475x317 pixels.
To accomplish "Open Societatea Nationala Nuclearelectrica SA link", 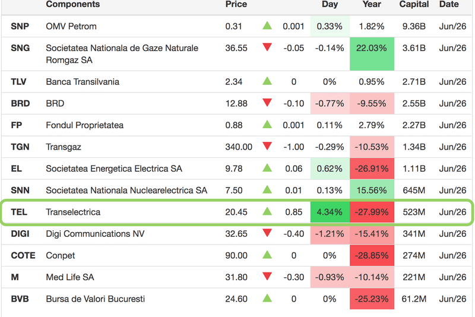I will (x=126, y=191).
